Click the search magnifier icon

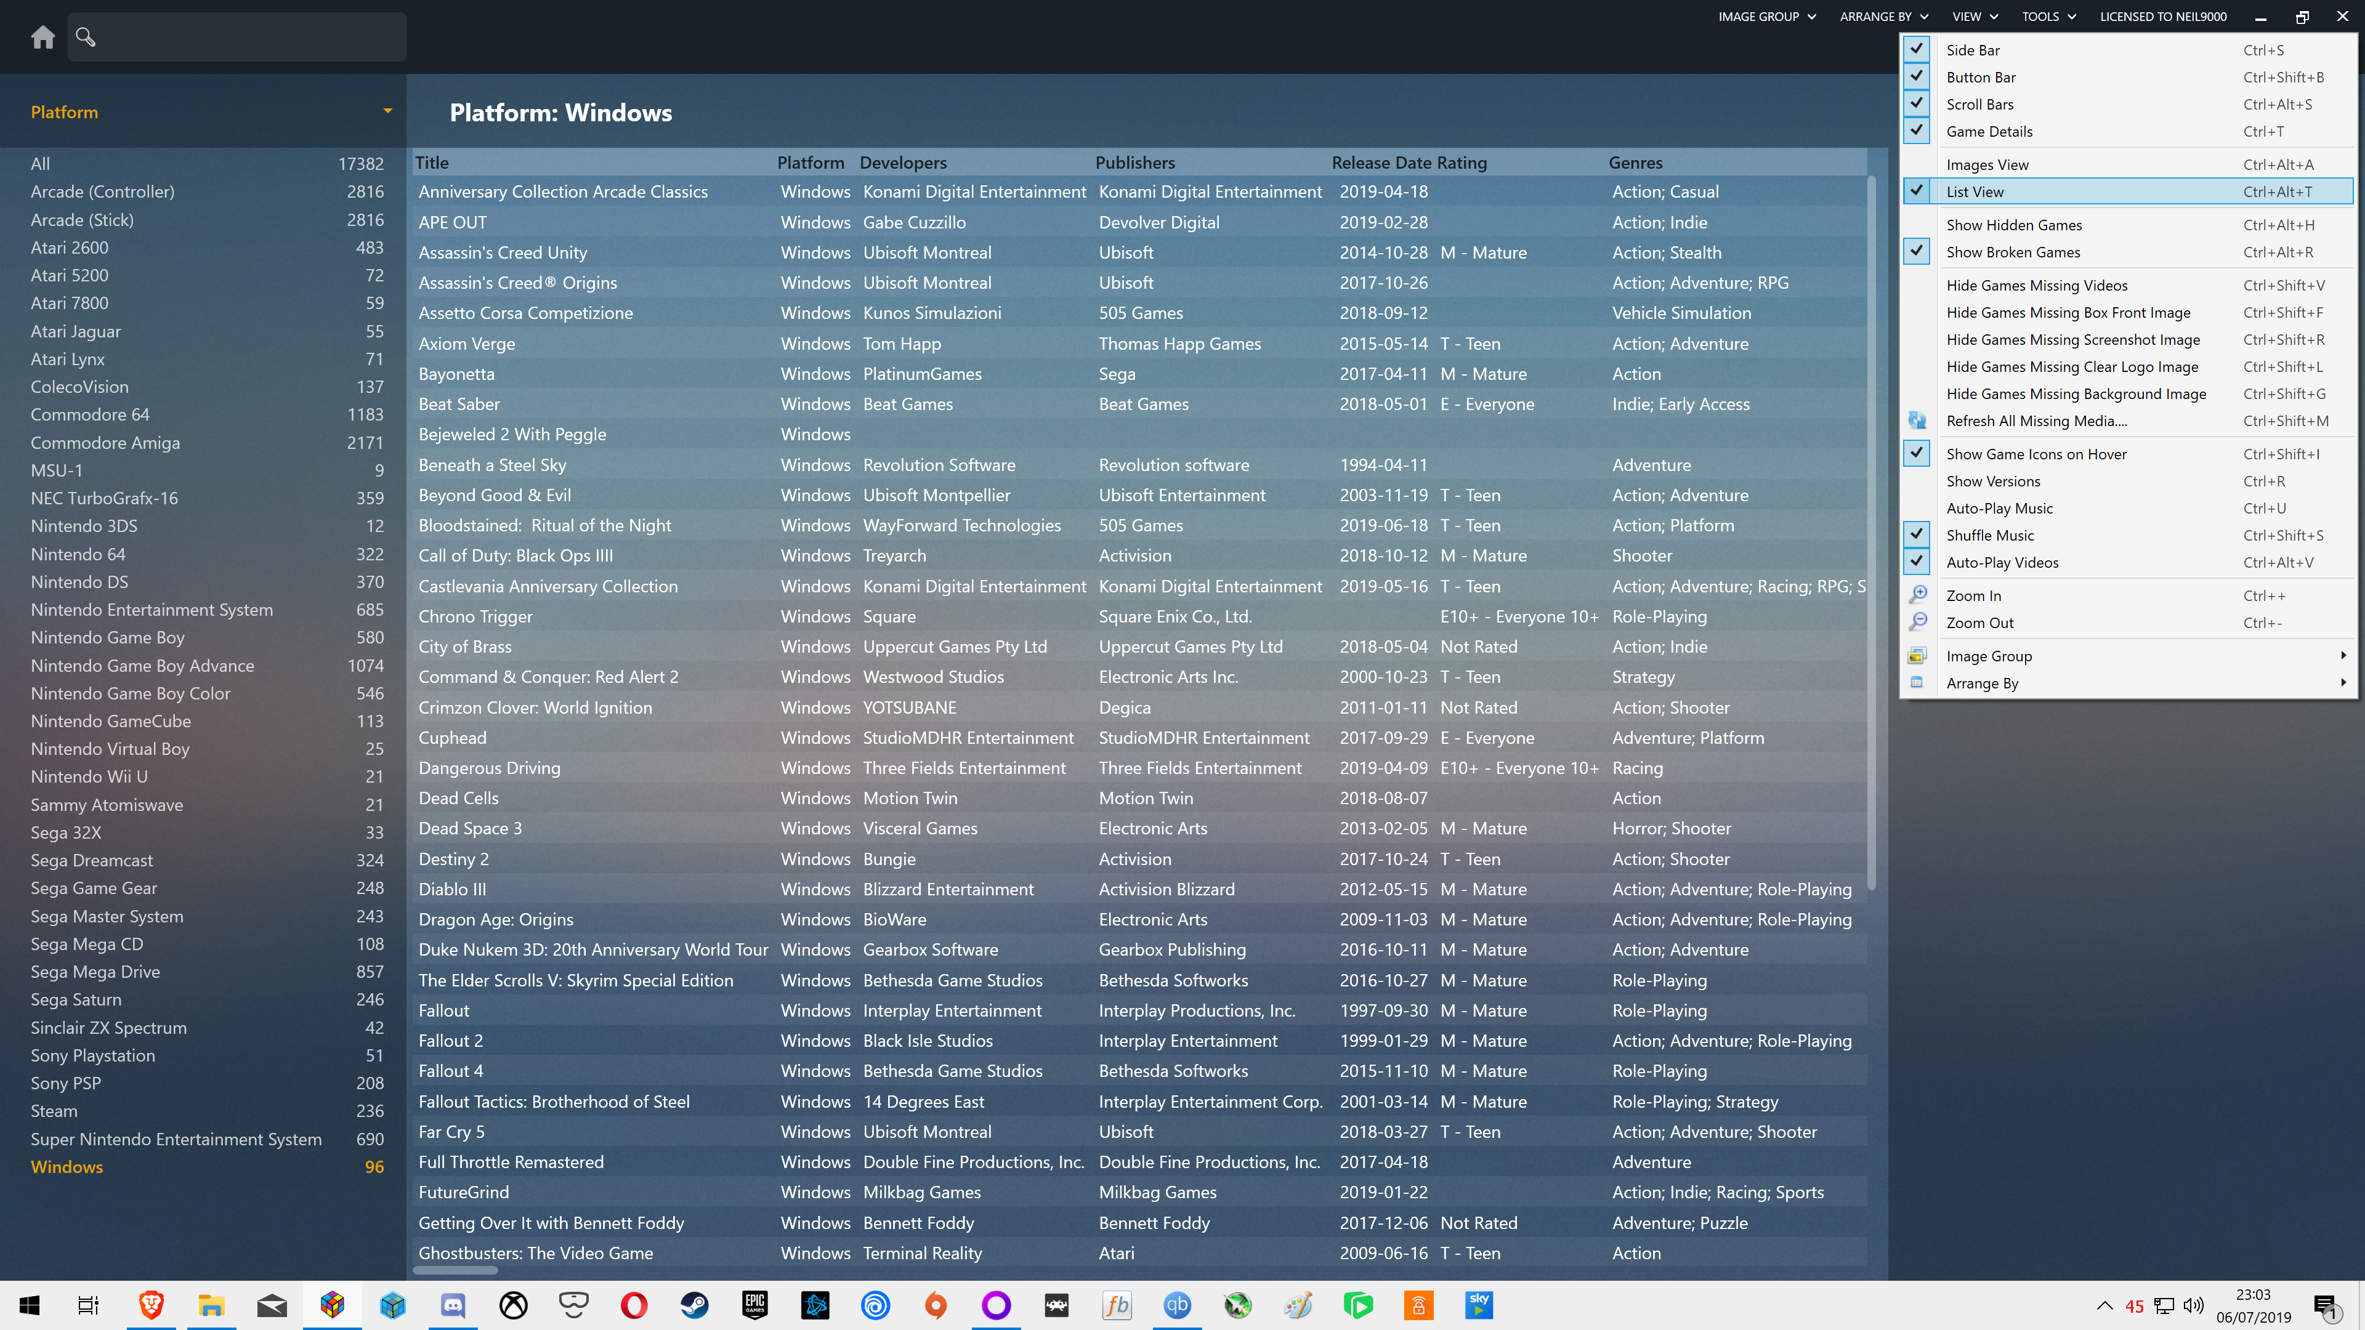pyautogui.click(x=86, y=37)
